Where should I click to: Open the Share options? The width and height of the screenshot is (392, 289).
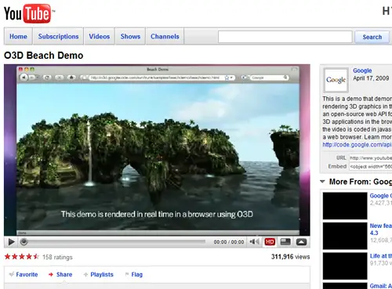coord(64,274)
